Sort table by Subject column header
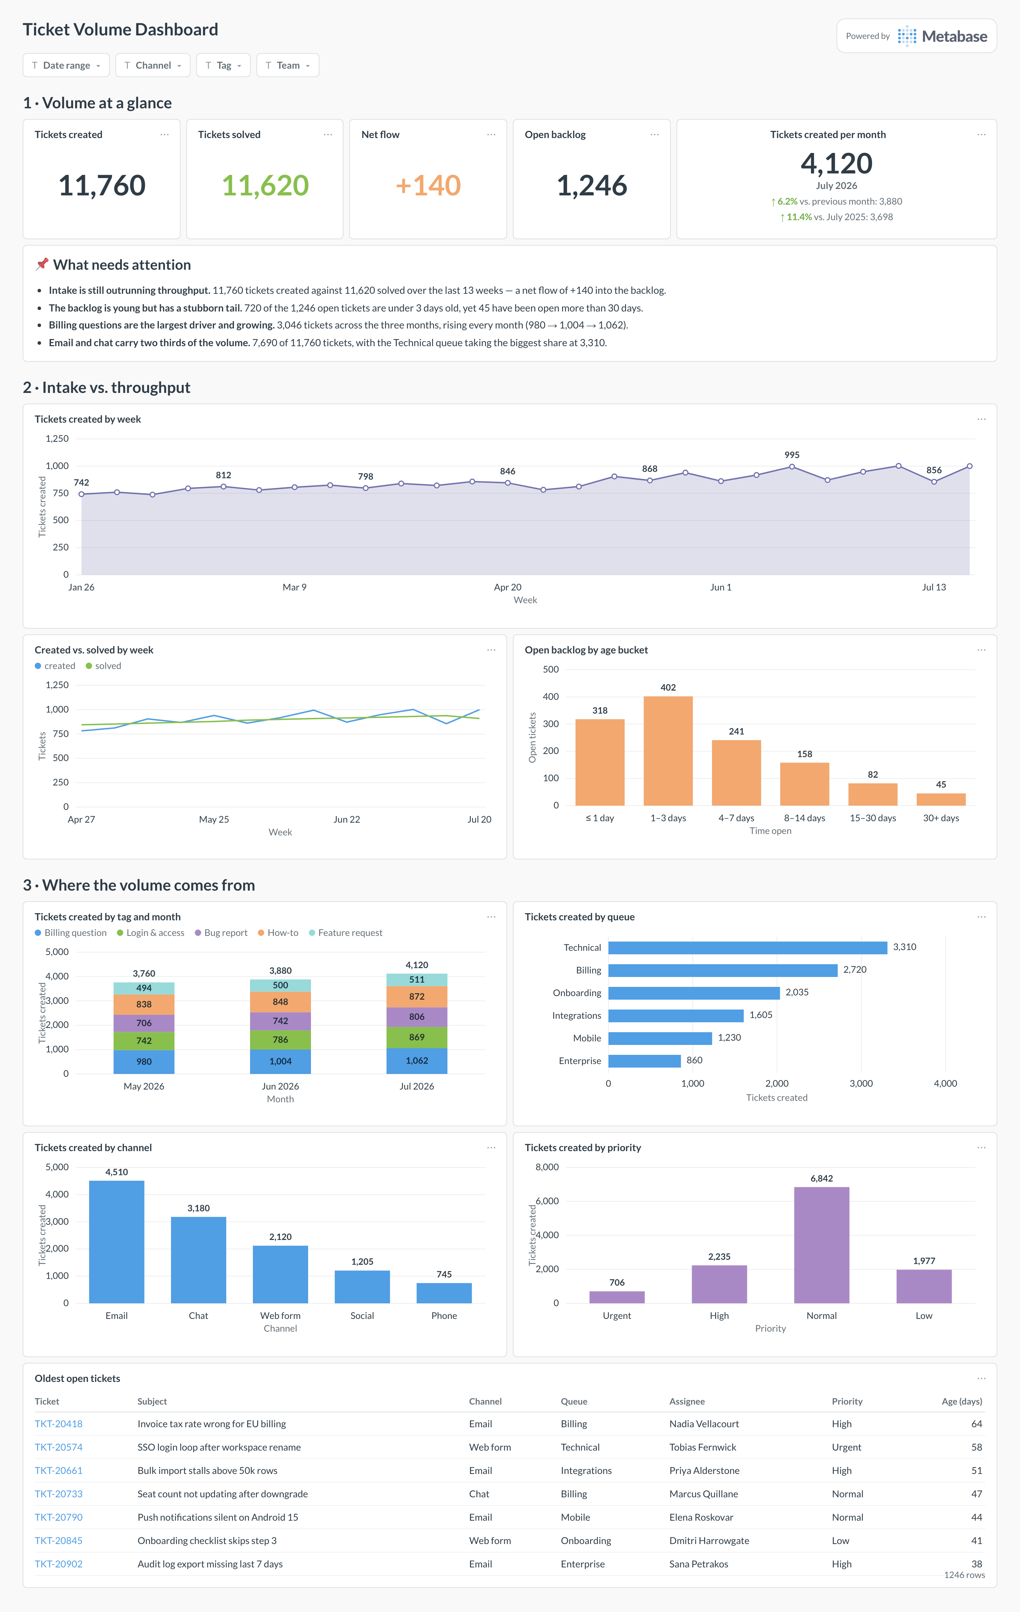Viewport: 1020px width, 1612px height. pos(152,1402)
